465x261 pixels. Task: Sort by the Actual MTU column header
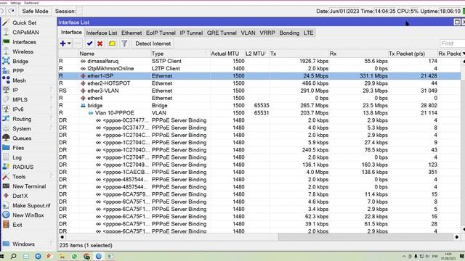coord(227,54)
